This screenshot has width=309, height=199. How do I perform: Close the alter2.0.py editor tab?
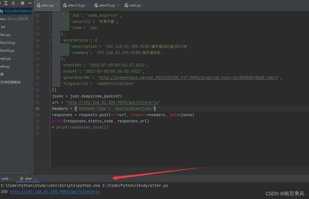(x=88, y=5)
